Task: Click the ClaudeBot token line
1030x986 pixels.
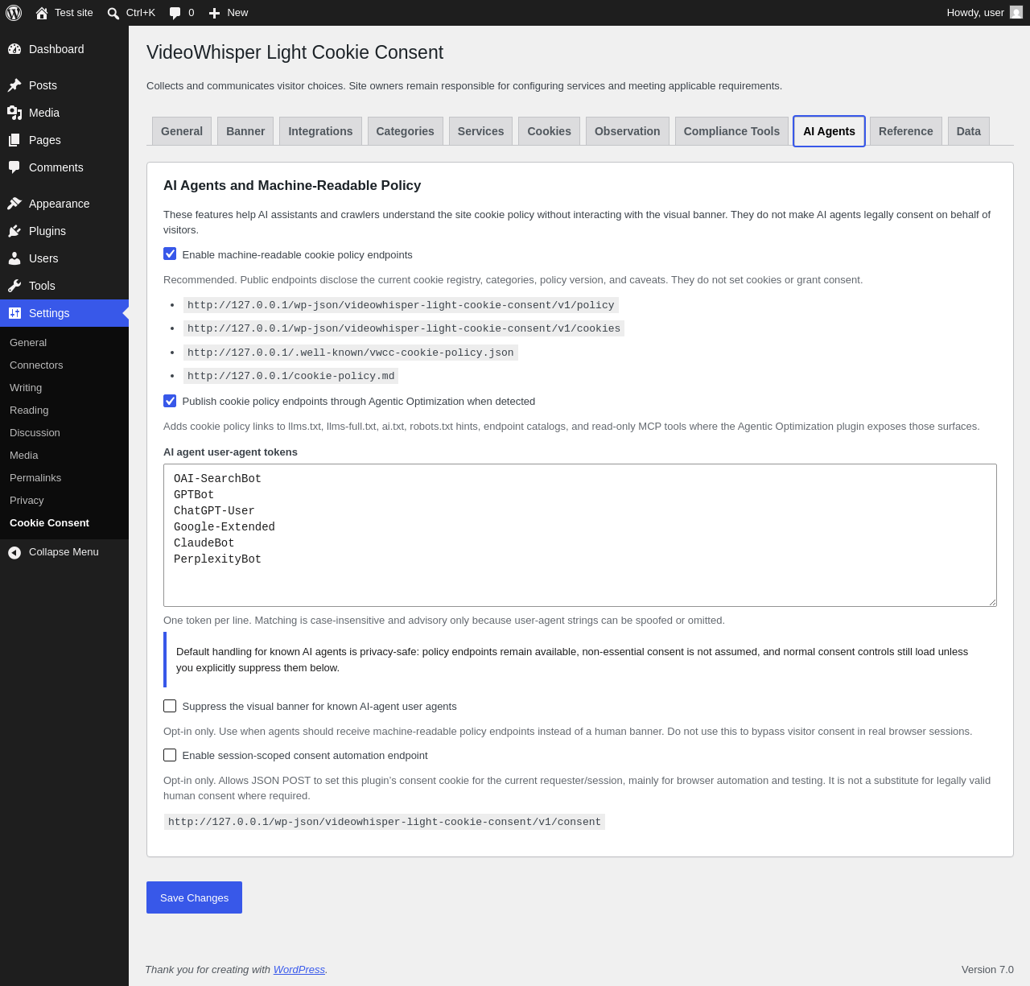Action: 204,543
